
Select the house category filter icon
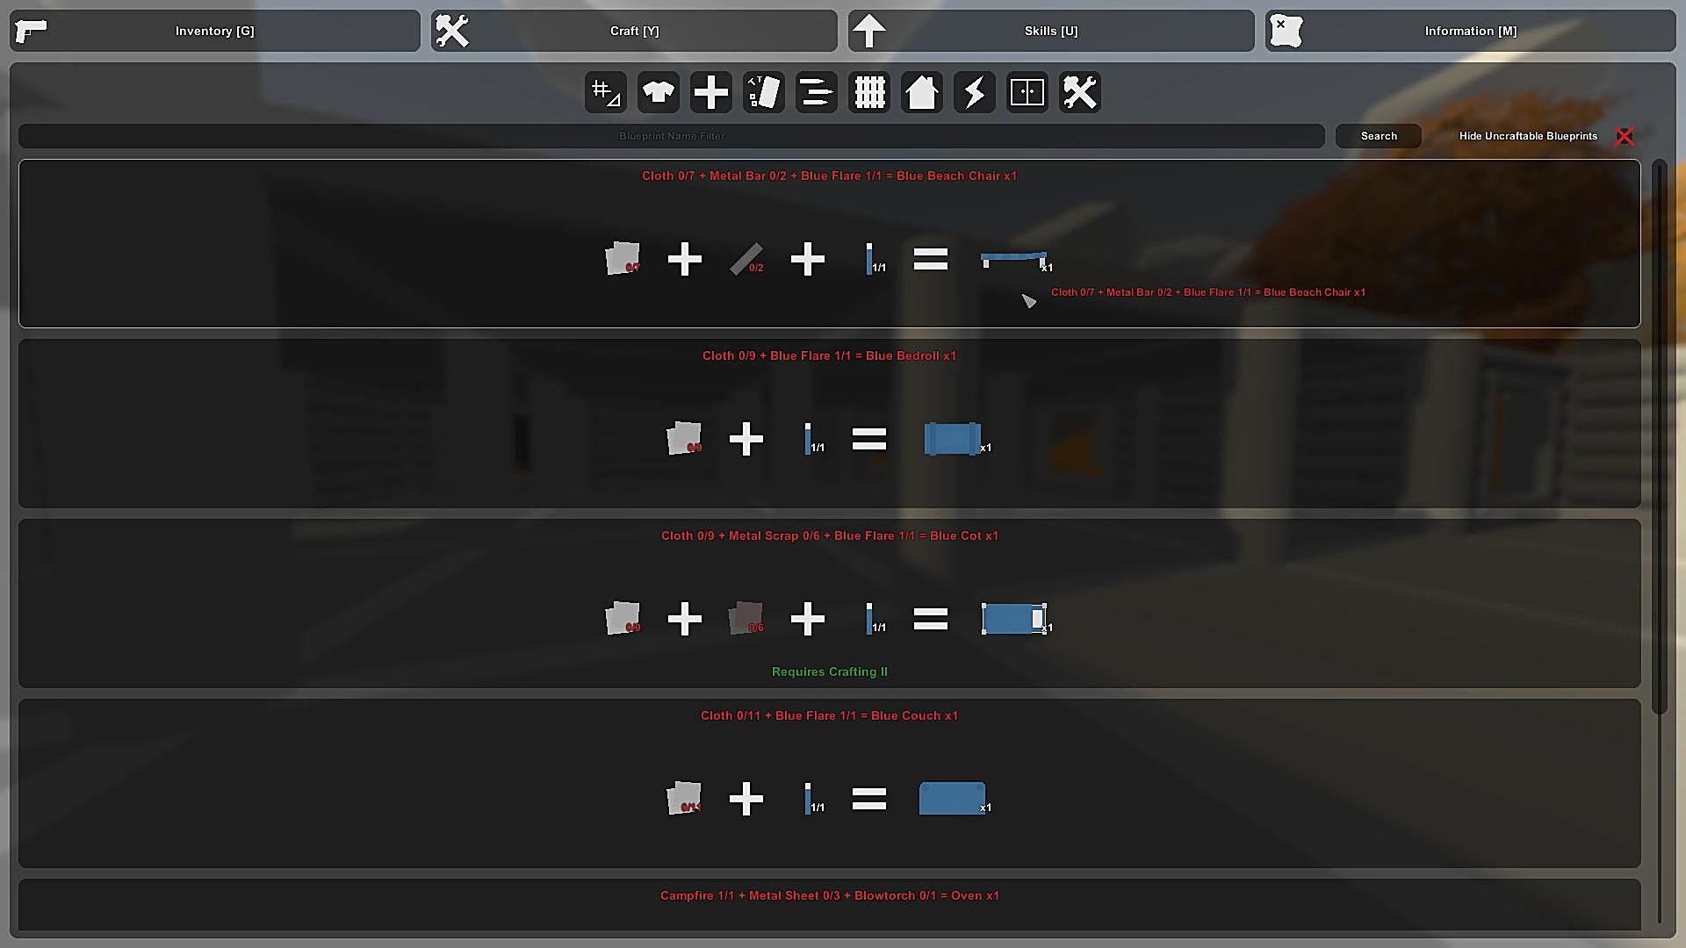922,91
